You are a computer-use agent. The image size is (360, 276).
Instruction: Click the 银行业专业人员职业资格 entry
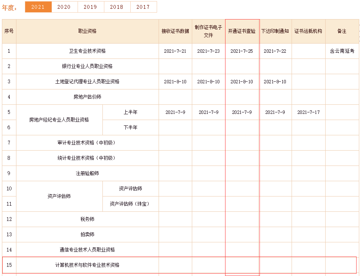click(87, 66)
